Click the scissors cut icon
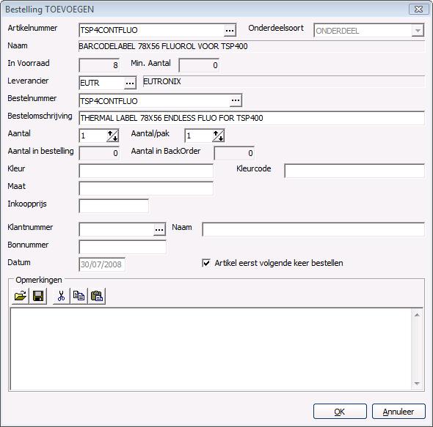The width and height of the screenshot is (433, 427). coord(62,296)
